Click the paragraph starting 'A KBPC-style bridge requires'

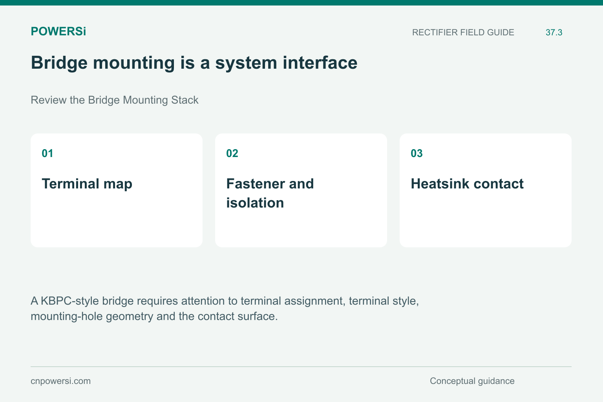(225, 309)
